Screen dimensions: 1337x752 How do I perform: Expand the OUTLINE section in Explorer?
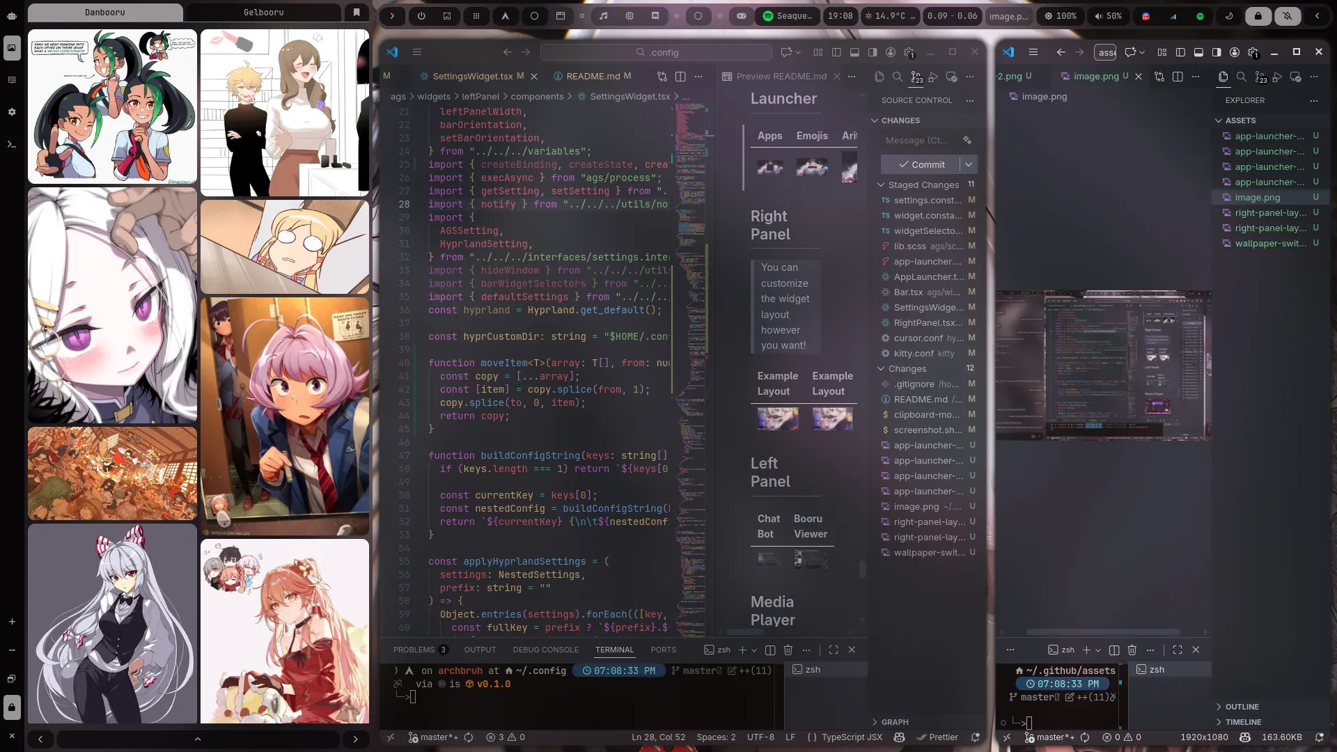[x=1242, y=707]
